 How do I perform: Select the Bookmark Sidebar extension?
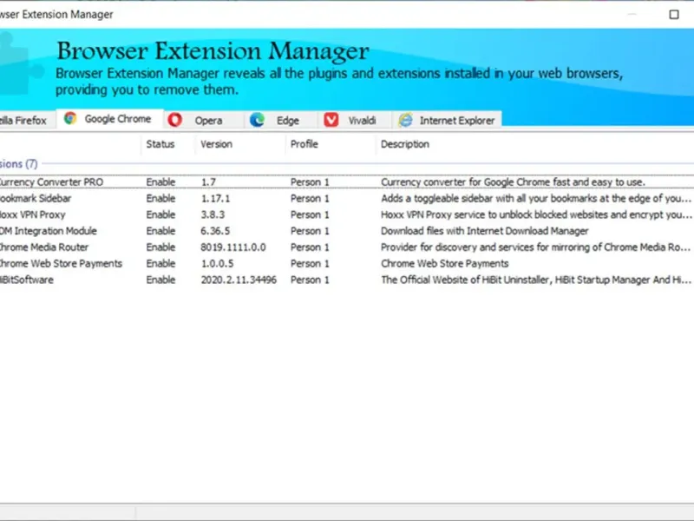pos(36,199)
